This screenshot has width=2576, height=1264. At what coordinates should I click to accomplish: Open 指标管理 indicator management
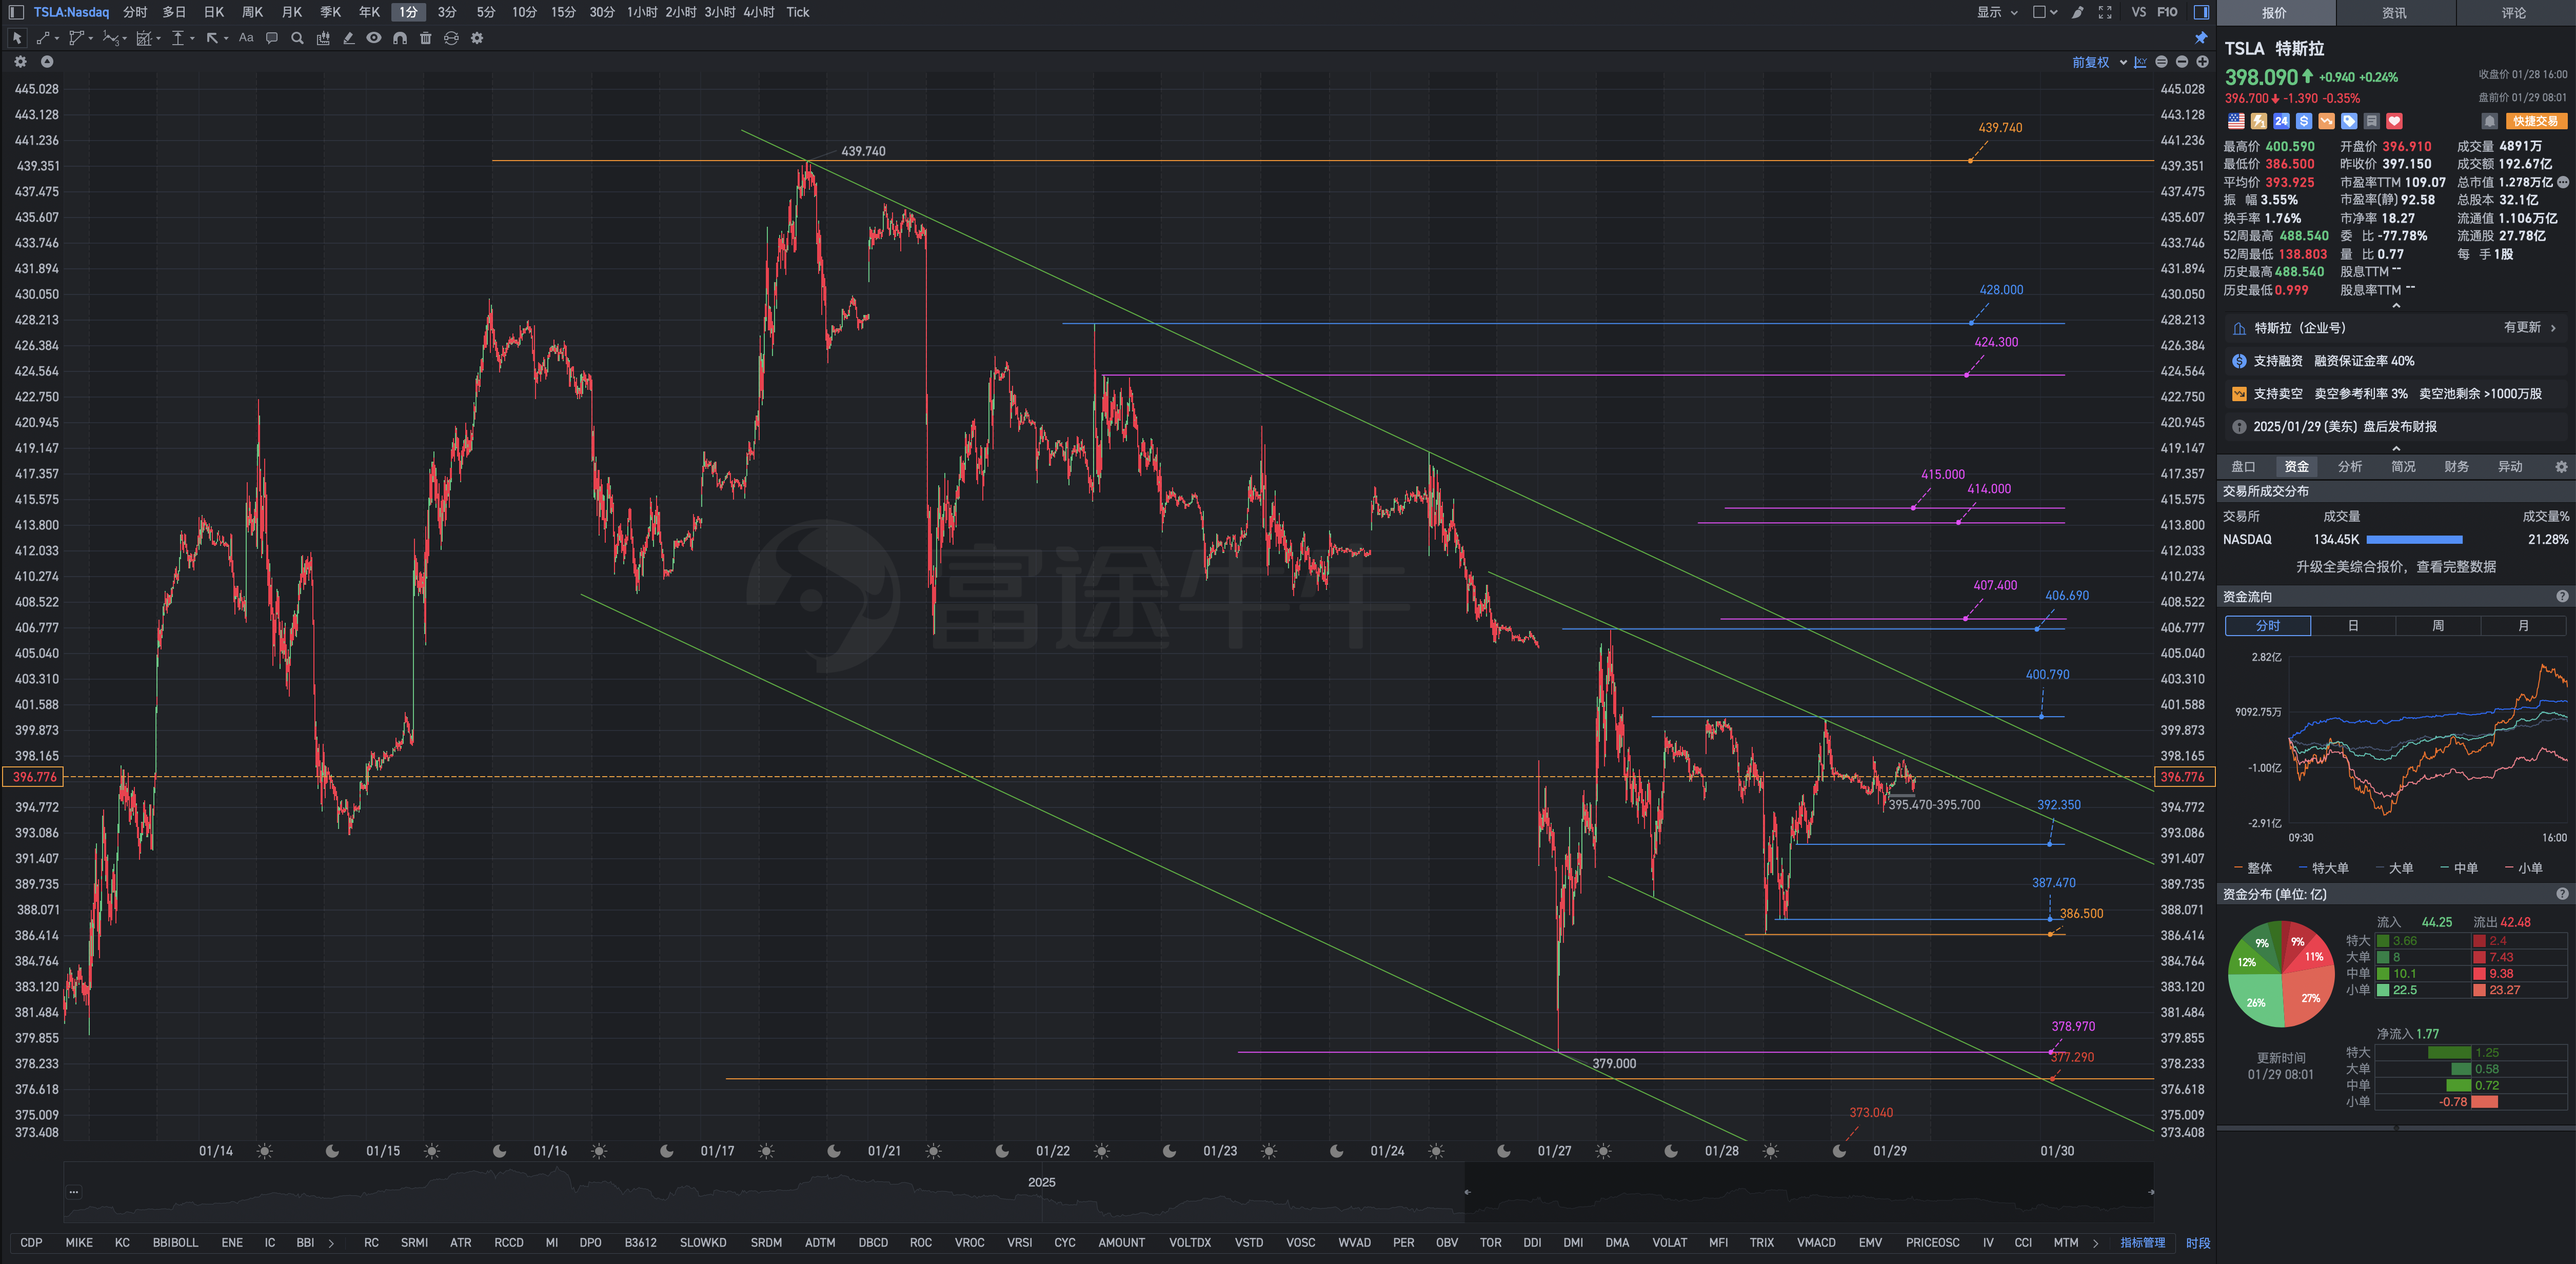[2142, 1243]
